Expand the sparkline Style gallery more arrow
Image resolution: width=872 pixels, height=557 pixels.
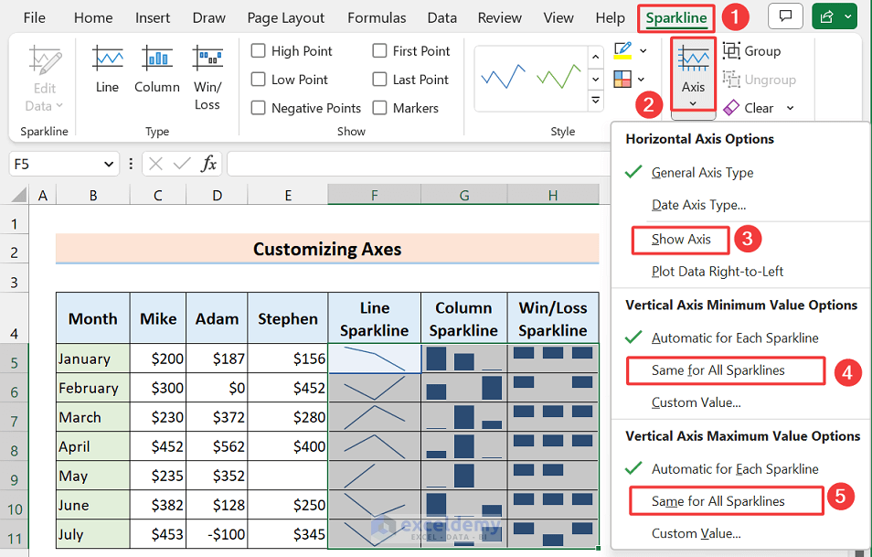tap(596, 101)
